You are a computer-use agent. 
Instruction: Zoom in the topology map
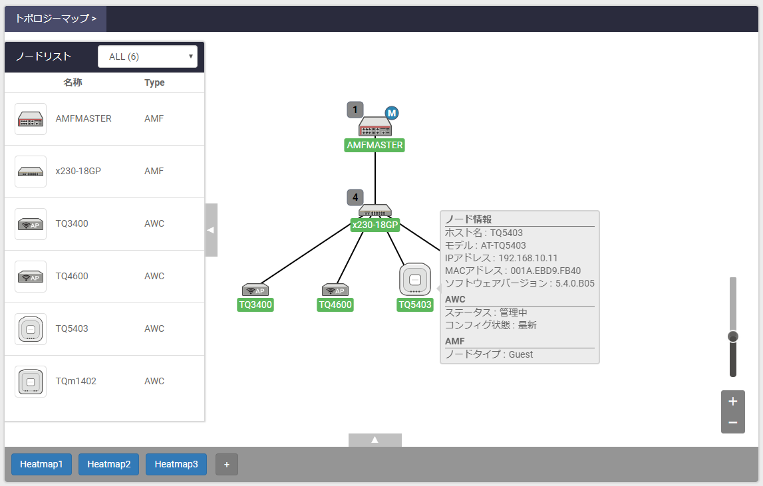732,402
